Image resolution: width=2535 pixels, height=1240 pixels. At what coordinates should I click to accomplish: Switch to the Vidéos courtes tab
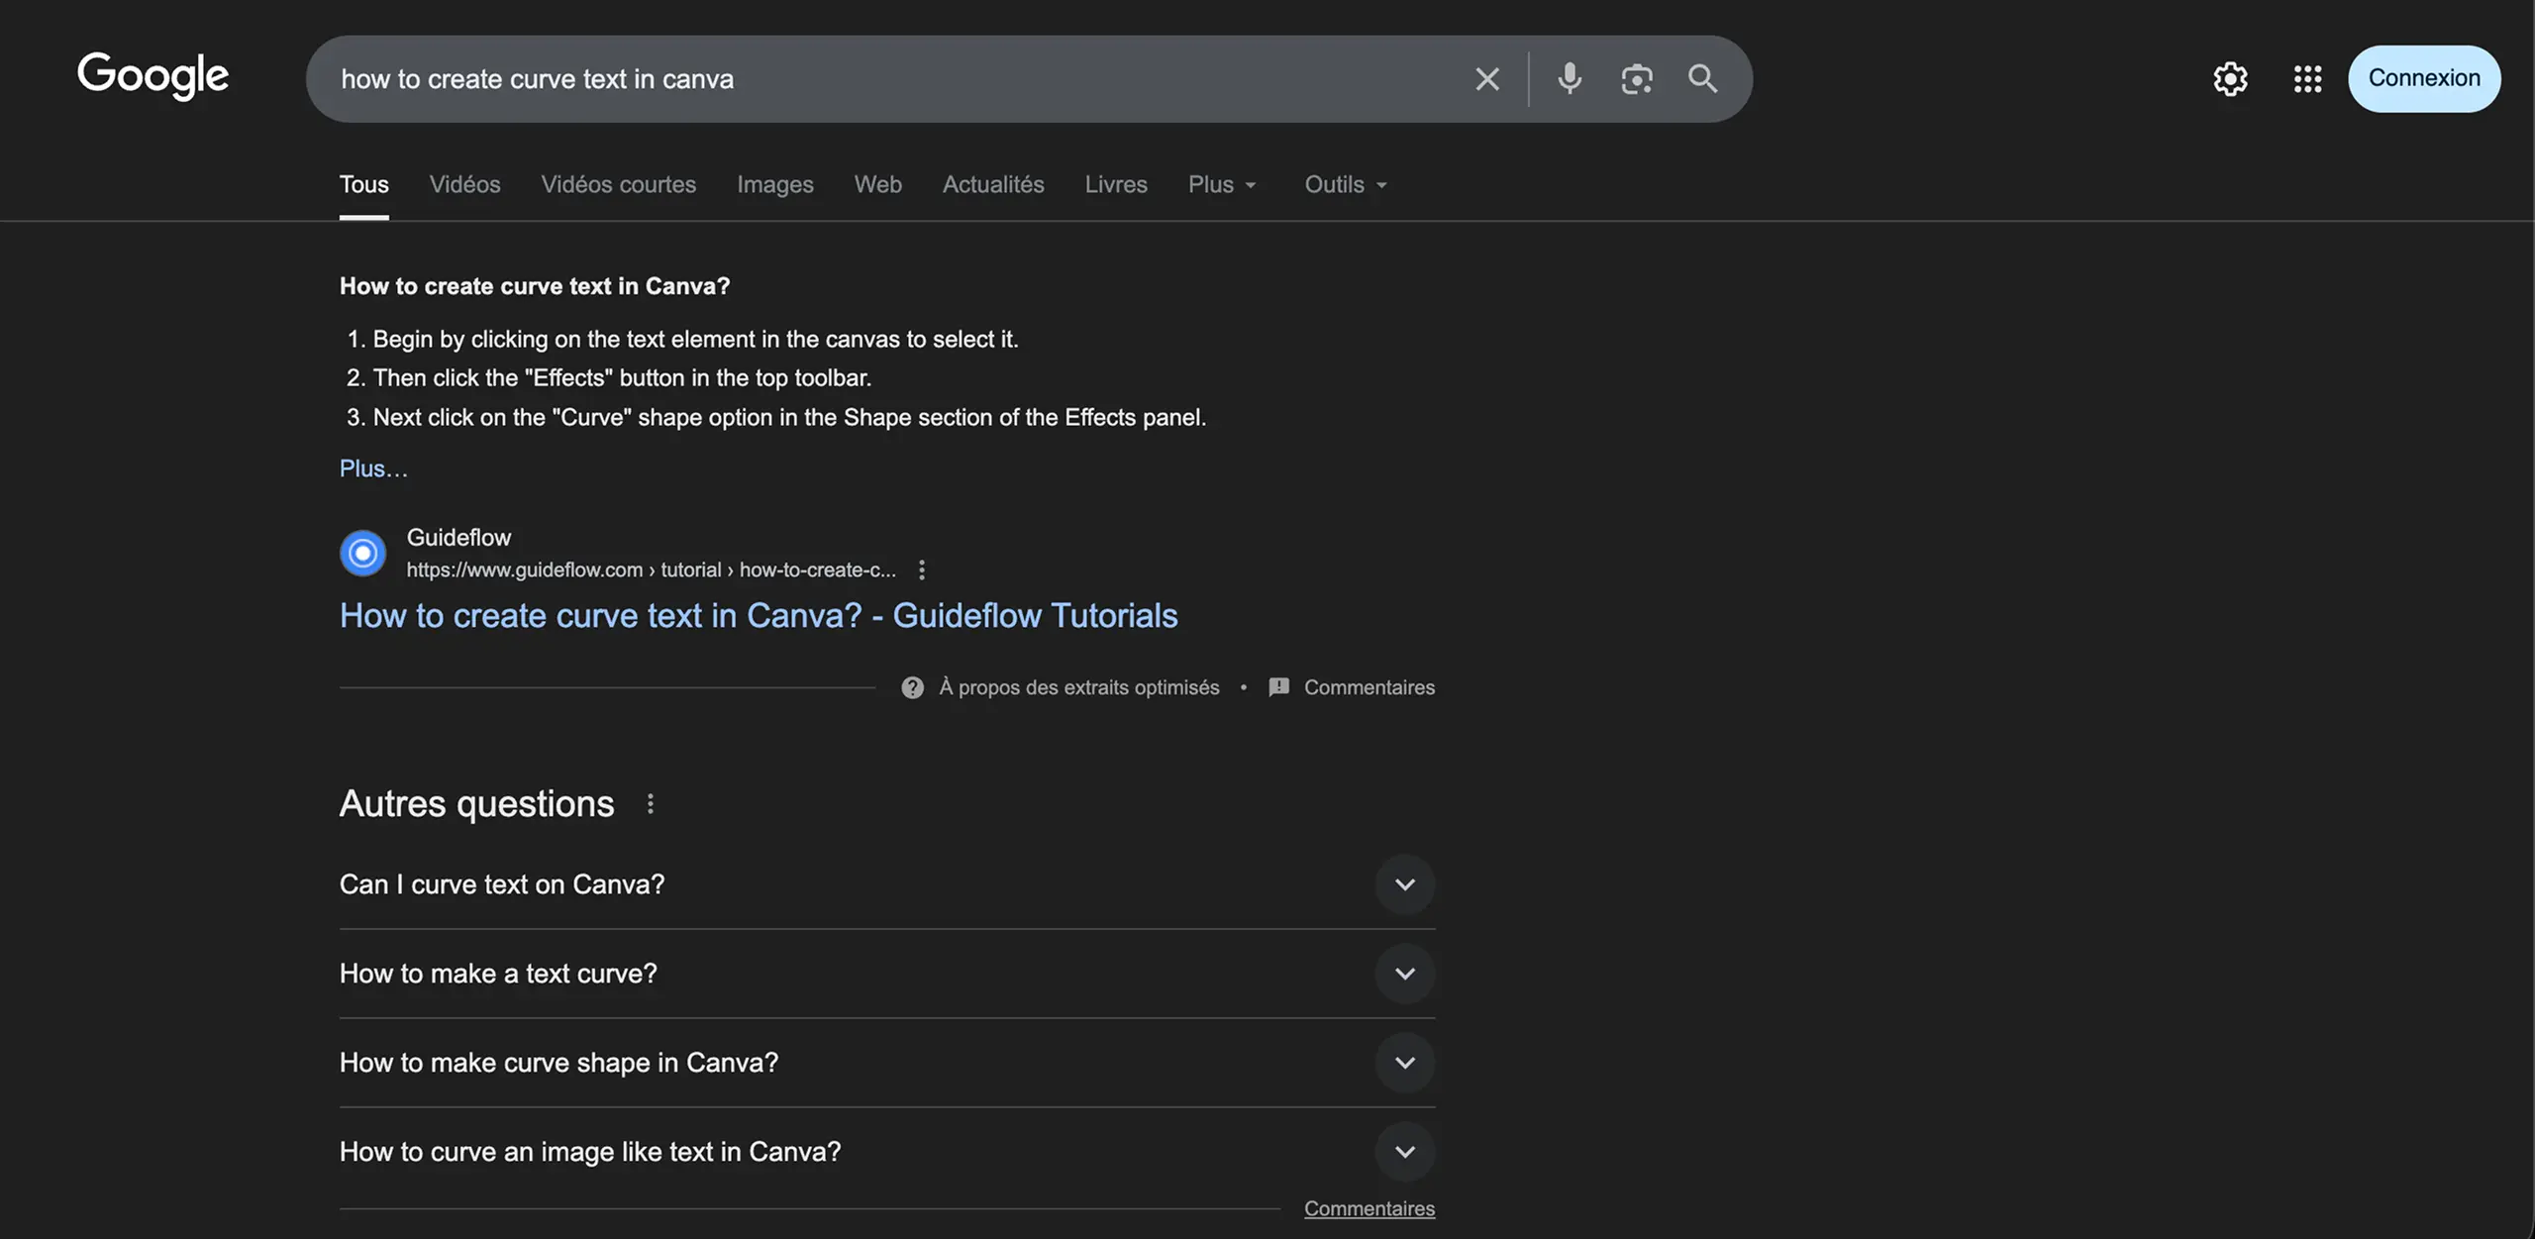point(618,184)
